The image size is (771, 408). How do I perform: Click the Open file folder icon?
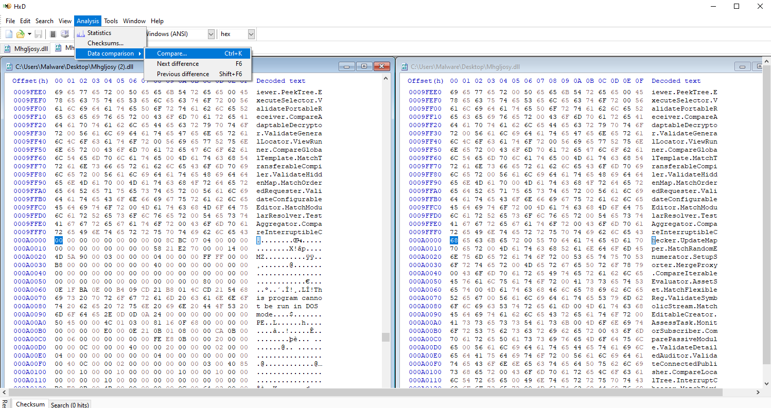pyautogui.click(x=20, y=34)
